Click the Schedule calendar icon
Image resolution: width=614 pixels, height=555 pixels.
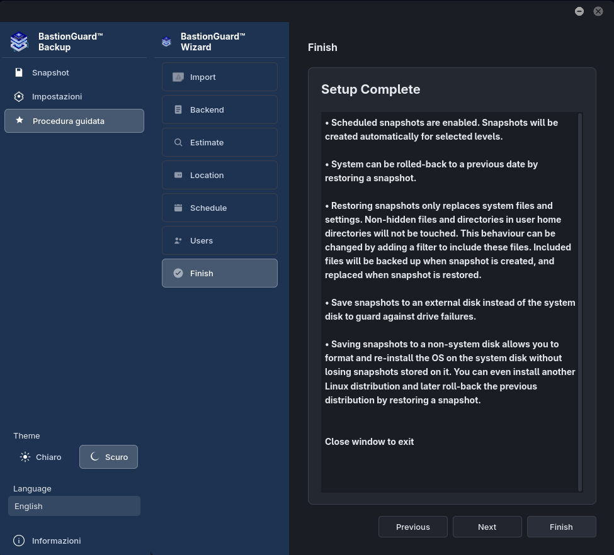178,208
